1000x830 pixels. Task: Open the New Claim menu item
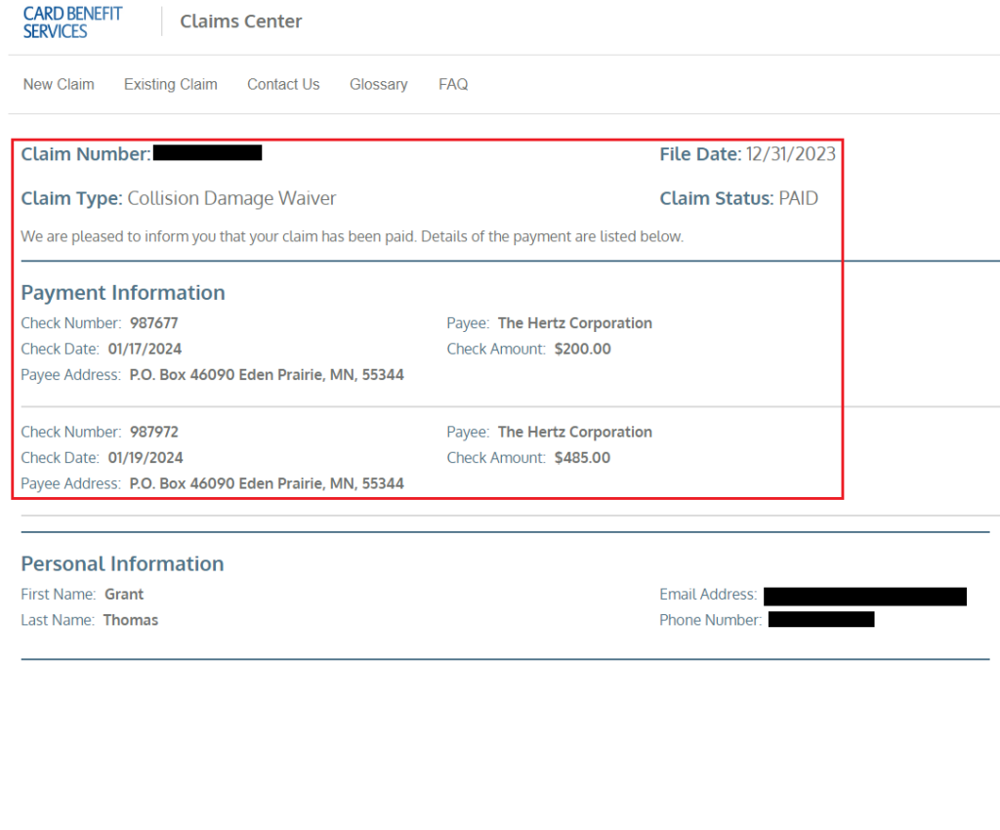(x=59, y=84)
